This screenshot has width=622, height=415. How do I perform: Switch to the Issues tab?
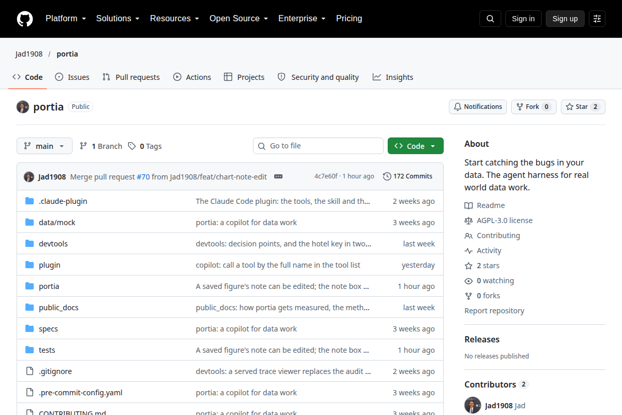(x=72, y=77)
